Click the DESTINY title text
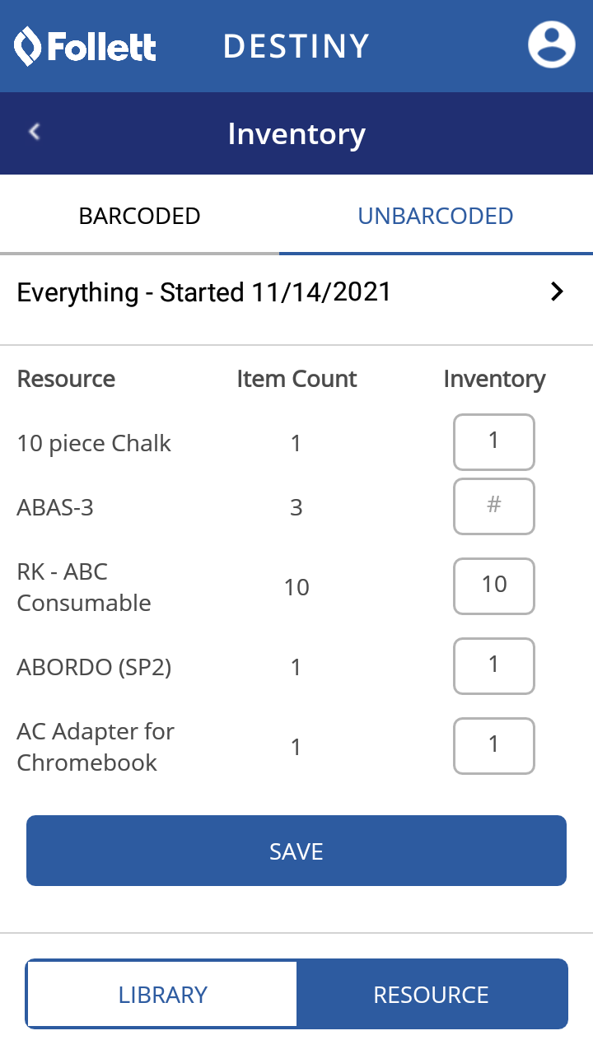The height and width of the screenshot is (1054, 593). 296,46
